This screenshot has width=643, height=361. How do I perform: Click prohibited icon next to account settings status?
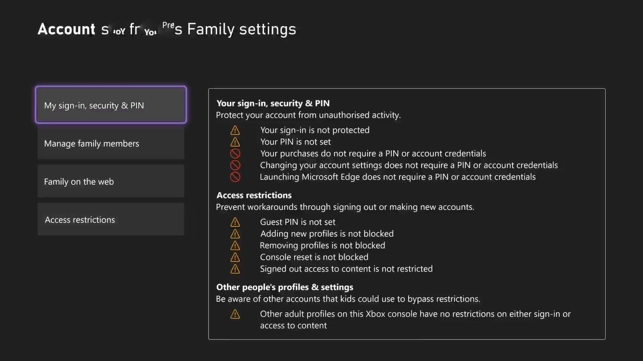pyautogui.click(x=235, y=165)
